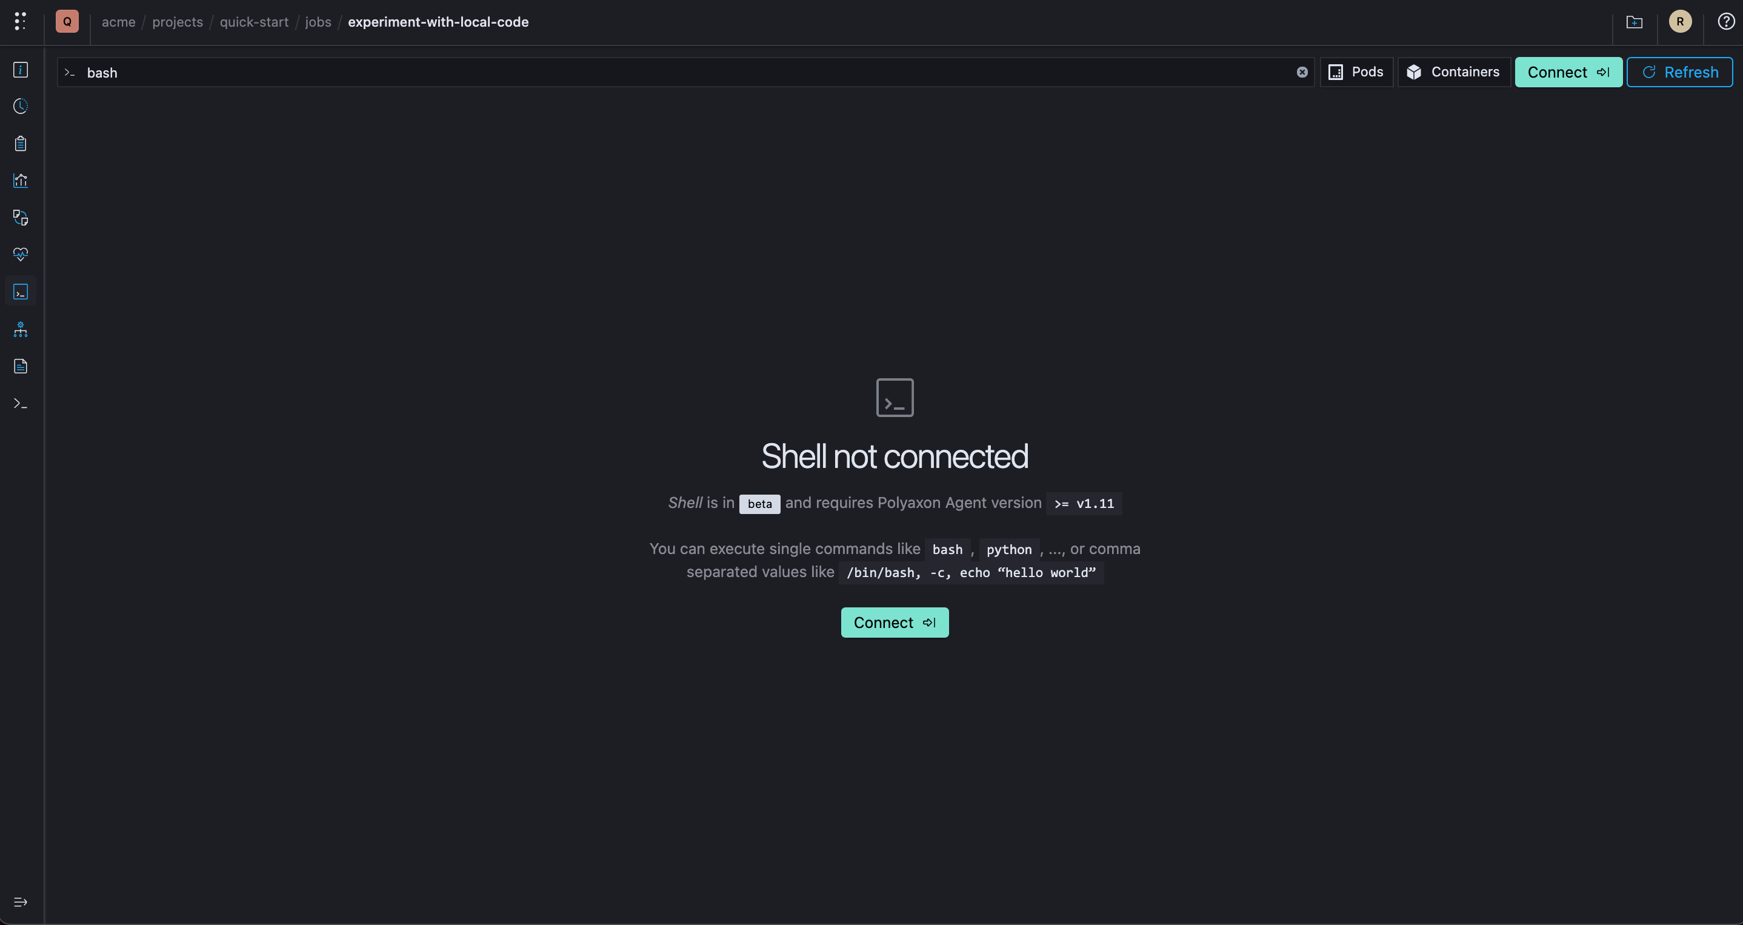Image resolution: width=1743 pixels, height=925 pixels.
Task: Click the bash code example in message
Action: pos(947,549)
